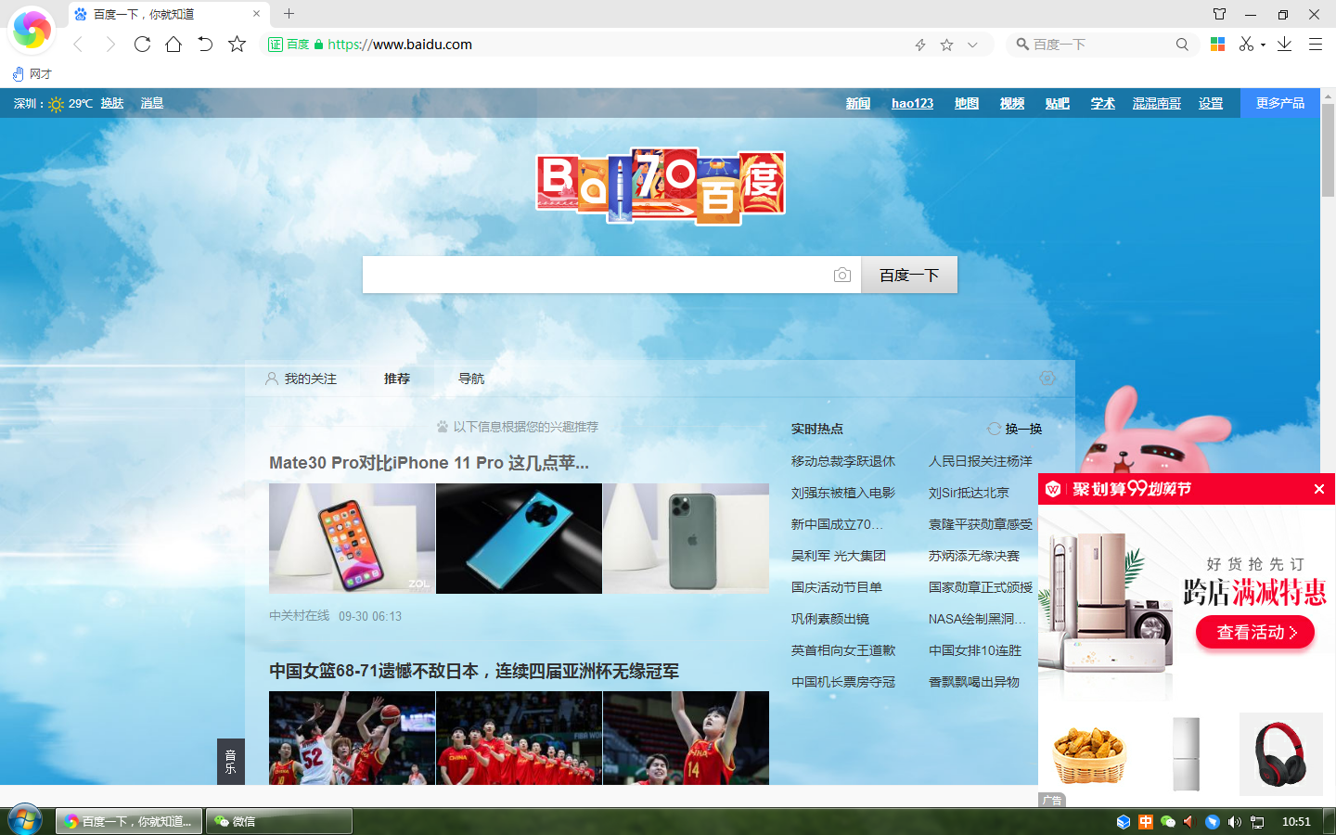
Task: Open the browser main menu icon
Action: (x=1315, y=44)
